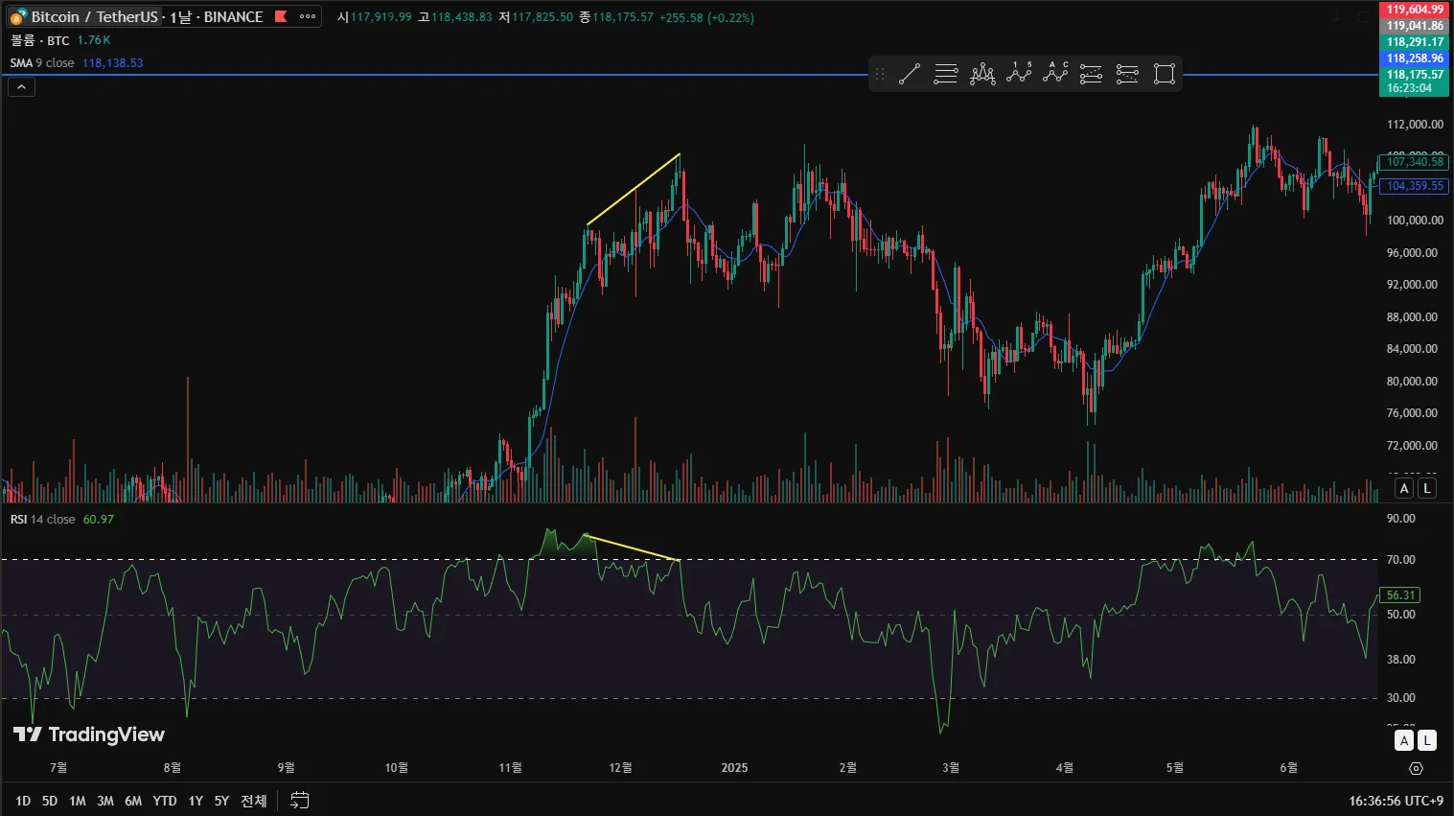
Task: Toggle log scale L on RSI pane
Action: (x=1427, y=740)
